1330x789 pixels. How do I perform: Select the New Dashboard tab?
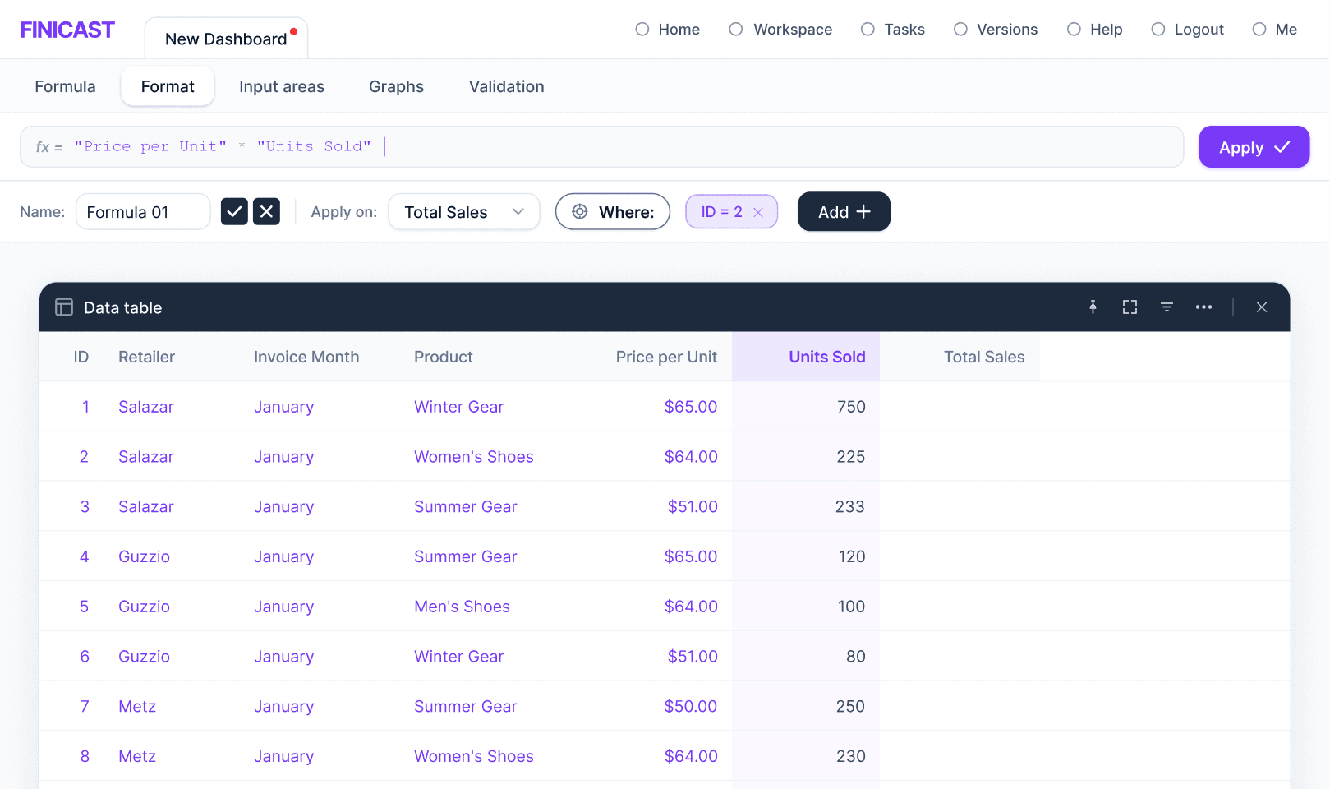(226, 39)
